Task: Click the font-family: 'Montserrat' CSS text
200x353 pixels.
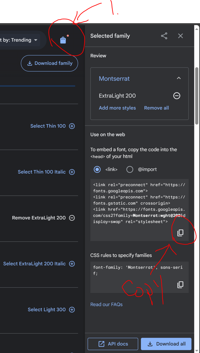Action: click(138, 270)
